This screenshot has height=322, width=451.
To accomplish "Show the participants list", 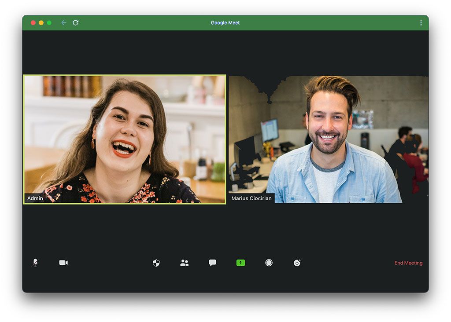I will tap(185, 263).
